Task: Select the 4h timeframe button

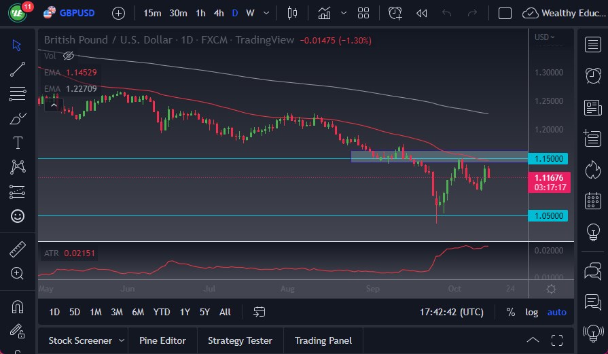Action: pyautogui.click(x=218, y=13)
